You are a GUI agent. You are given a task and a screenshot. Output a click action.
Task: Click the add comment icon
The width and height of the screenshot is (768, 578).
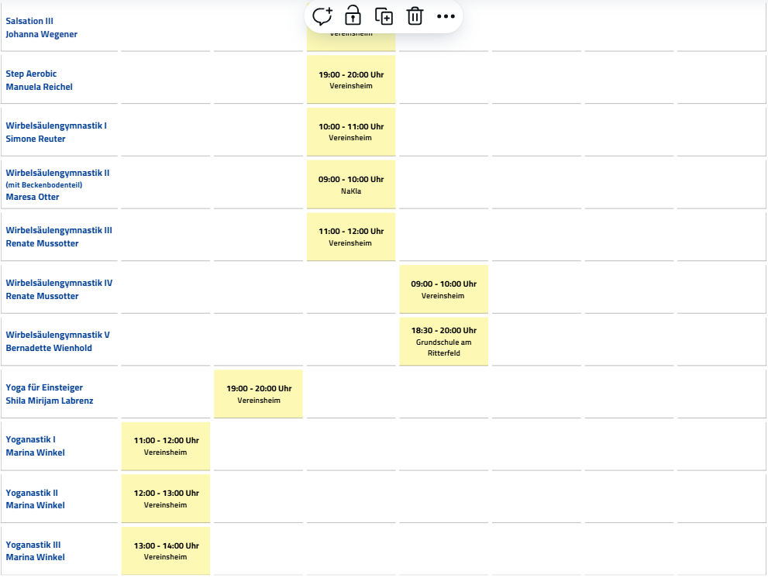tap(322, 16)
